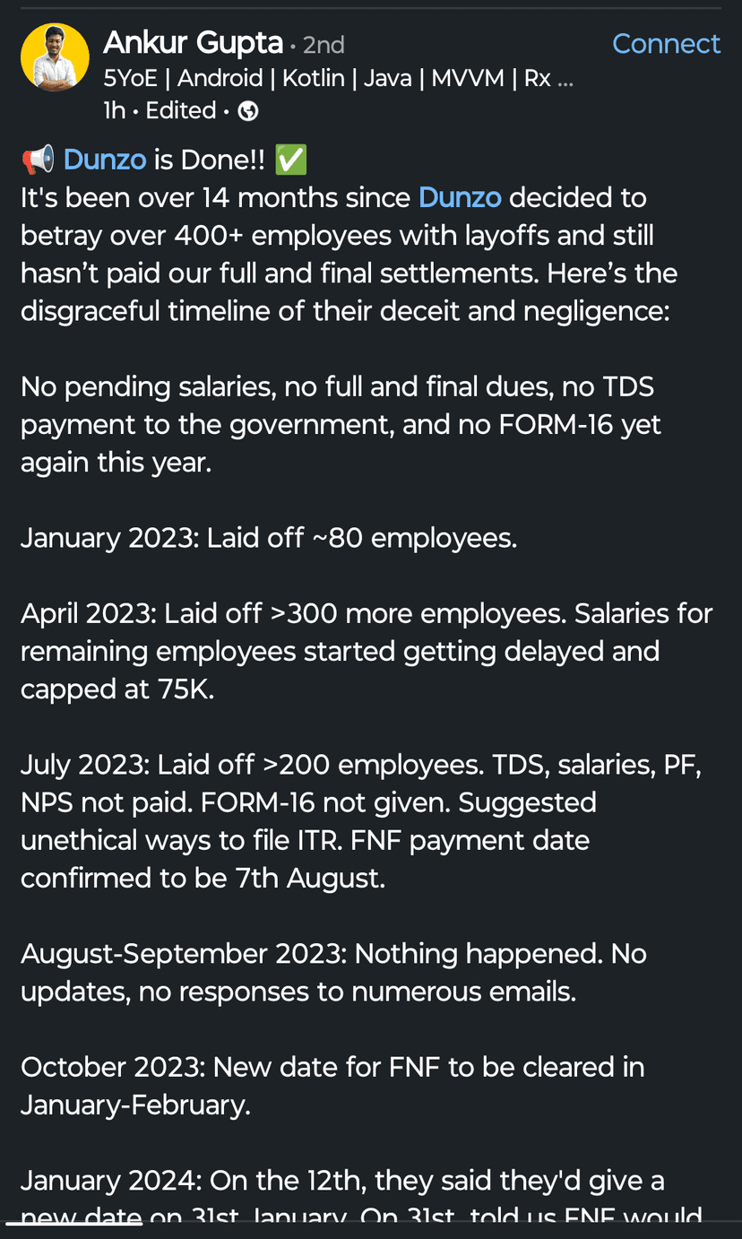Tap the megaphone emoji icon
Viewport: 742px width, 1239px height.
[x=38, y=160]
